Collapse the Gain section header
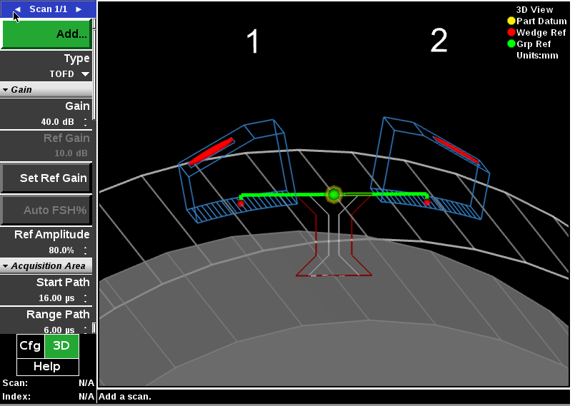Image resolution: width=585 pixels, height=406 pixels. (x=46, y=89)
